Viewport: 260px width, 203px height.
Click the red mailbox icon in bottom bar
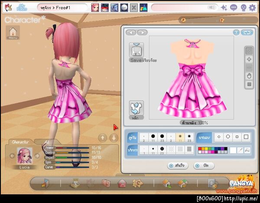(122, 184)
